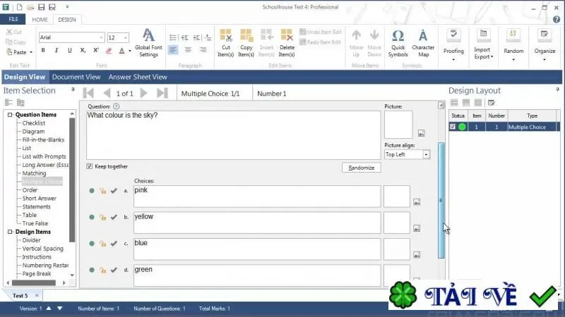Add picture to choice b yellow

coord(417,228)
